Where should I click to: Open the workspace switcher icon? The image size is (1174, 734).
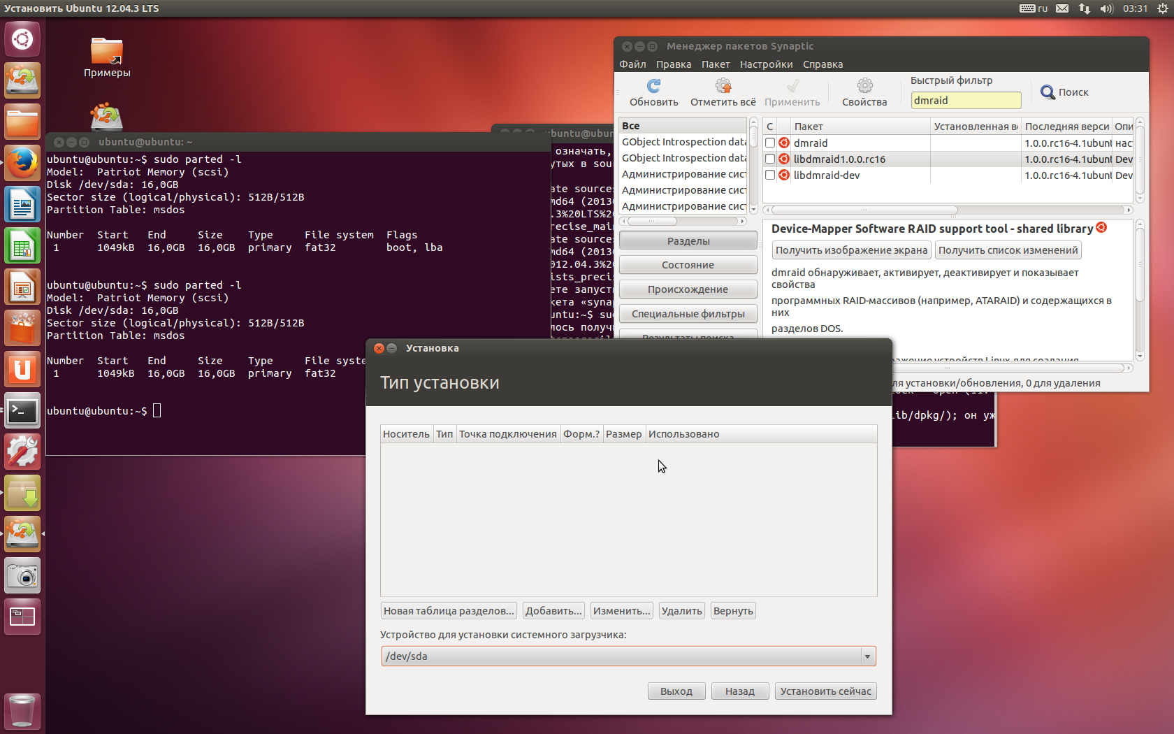(22, 617)
